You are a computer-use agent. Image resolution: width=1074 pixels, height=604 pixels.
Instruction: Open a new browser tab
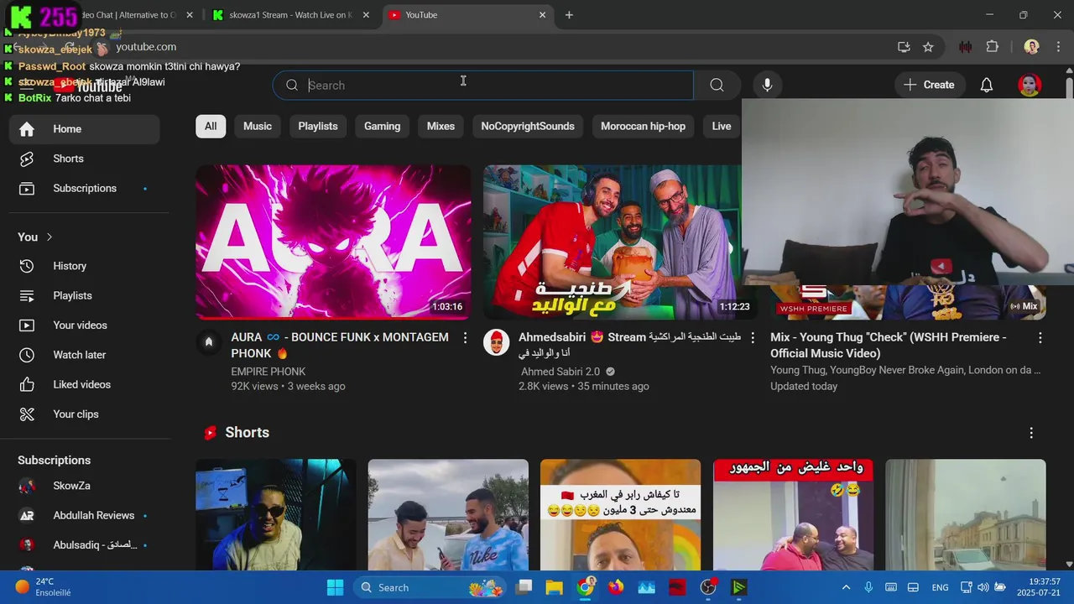coord(569,15)
